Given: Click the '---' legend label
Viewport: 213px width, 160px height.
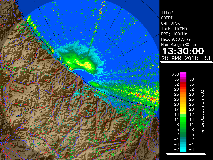Looking at the screenshot, I should point(190,74).
